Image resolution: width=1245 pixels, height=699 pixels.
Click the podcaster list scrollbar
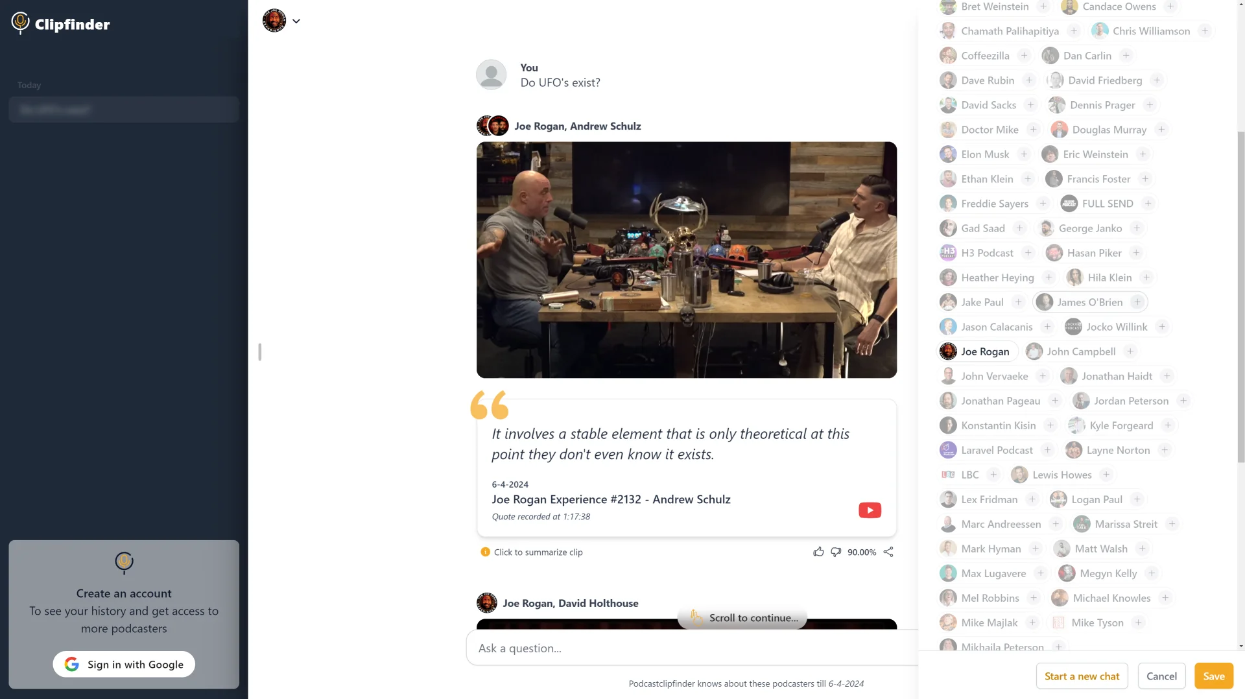point(1240,295)
